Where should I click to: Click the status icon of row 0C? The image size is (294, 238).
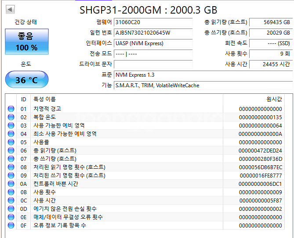pos(11,200)
